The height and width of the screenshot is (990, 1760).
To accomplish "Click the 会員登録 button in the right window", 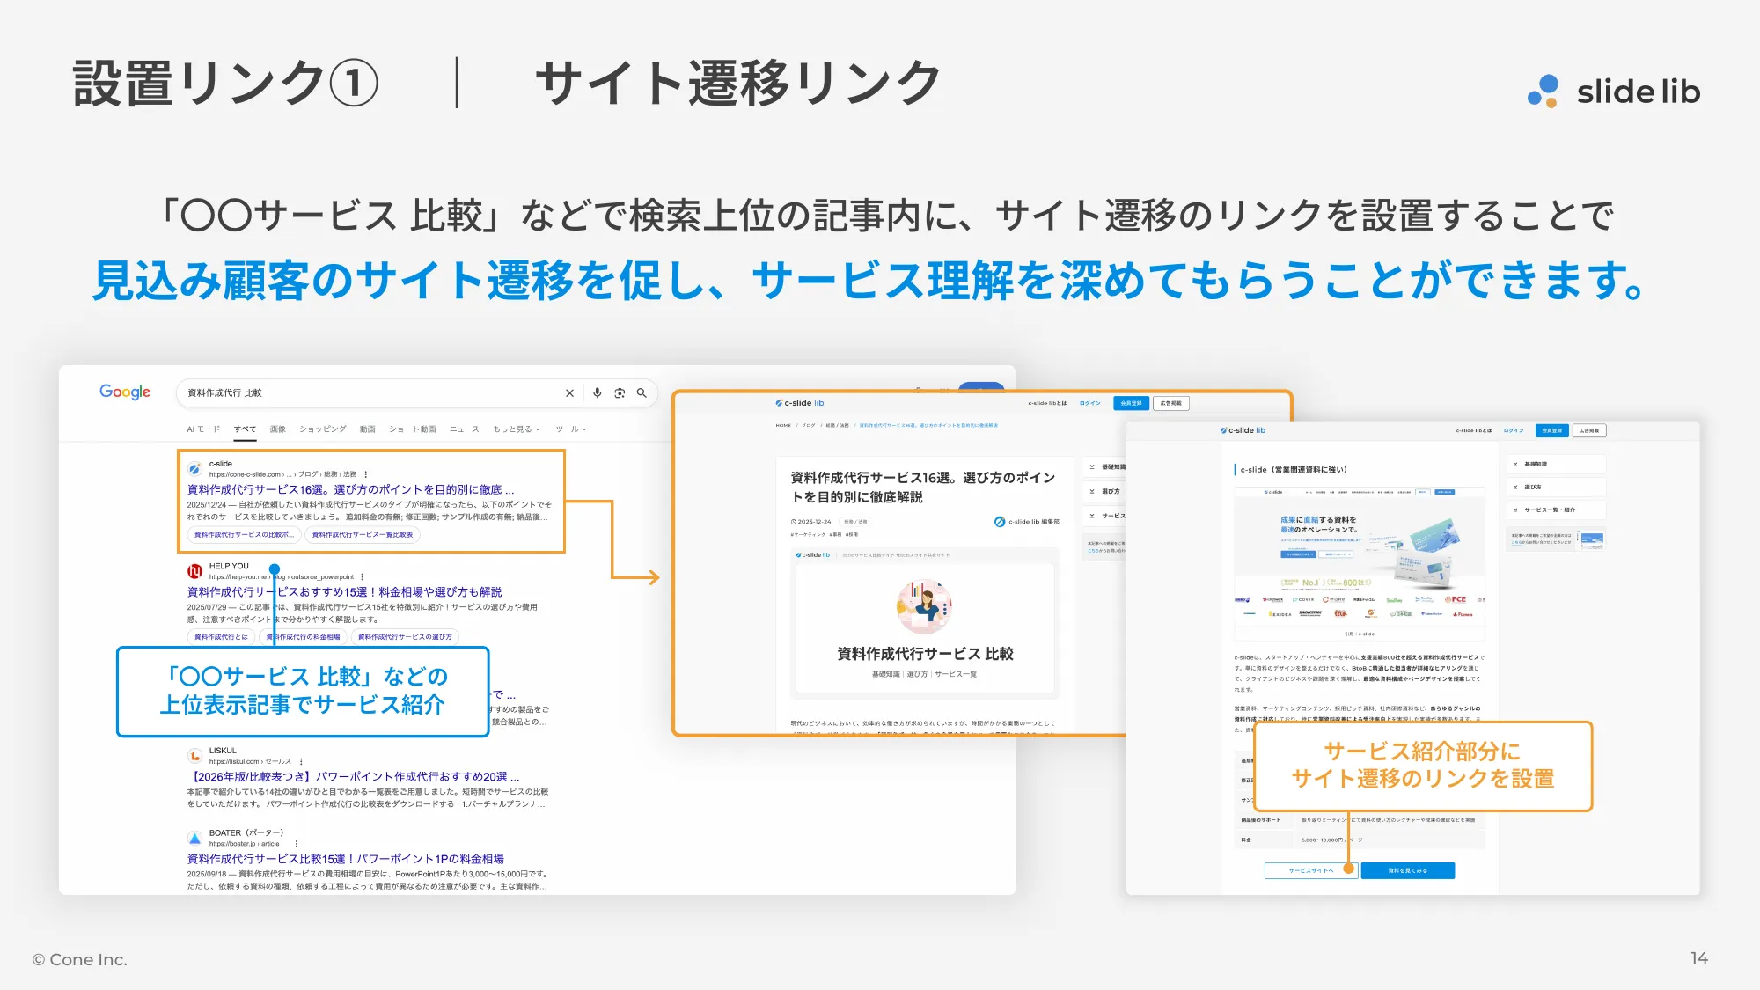I will 1551,430.
